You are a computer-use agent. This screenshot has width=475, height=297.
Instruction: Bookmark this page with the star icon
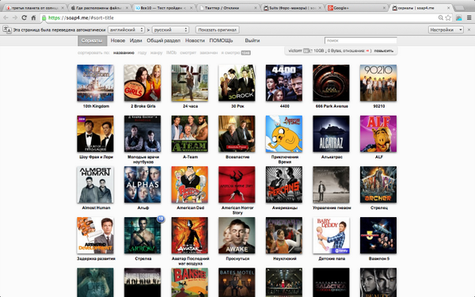(448, 18)
